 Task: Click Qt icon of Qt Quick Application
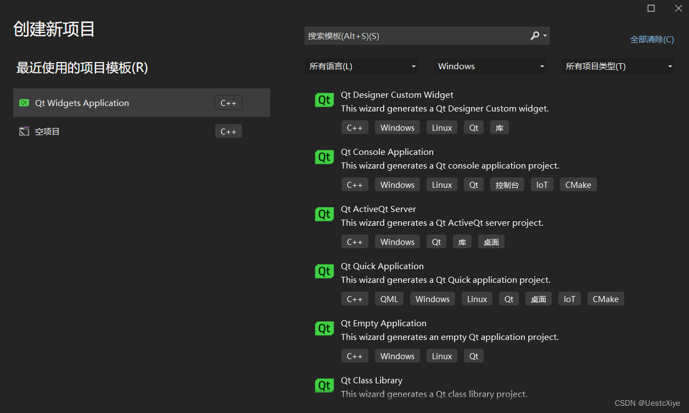point(324,271)
